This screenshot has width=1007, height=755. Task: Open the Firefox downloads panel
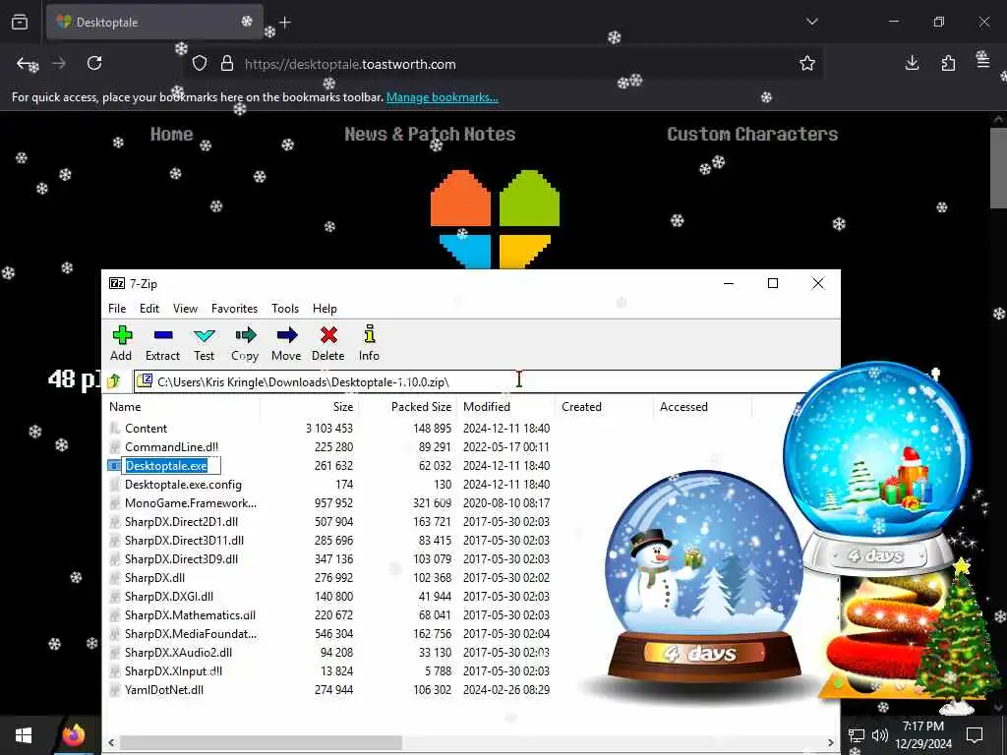click(x=912, y=63)
